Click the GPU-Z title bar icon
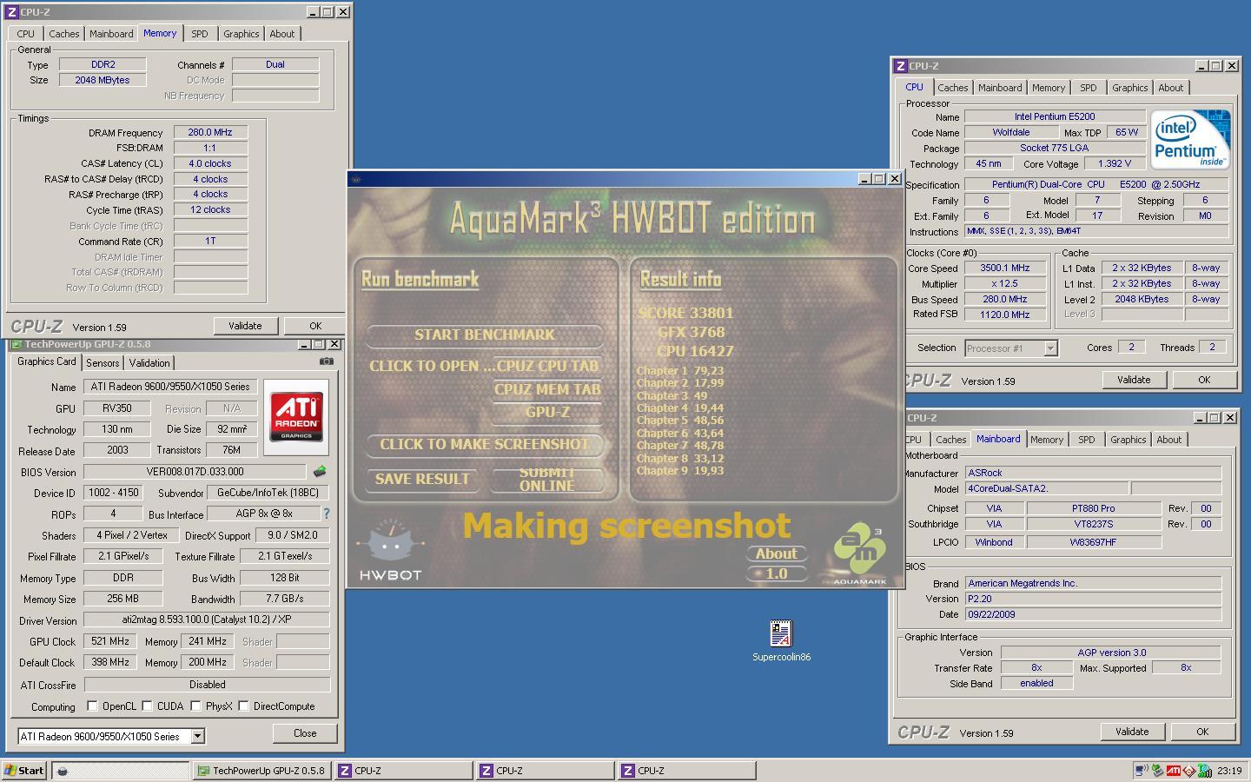 [16, 344]
